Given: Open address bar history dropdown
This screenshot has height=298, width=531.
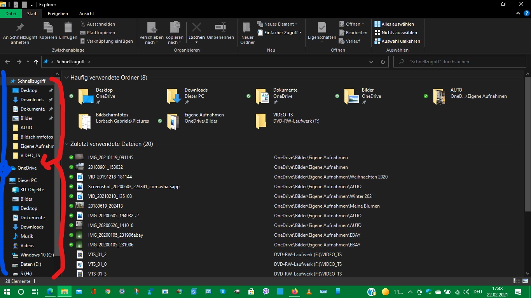Looking at the screenshot, I should [372, 62].
